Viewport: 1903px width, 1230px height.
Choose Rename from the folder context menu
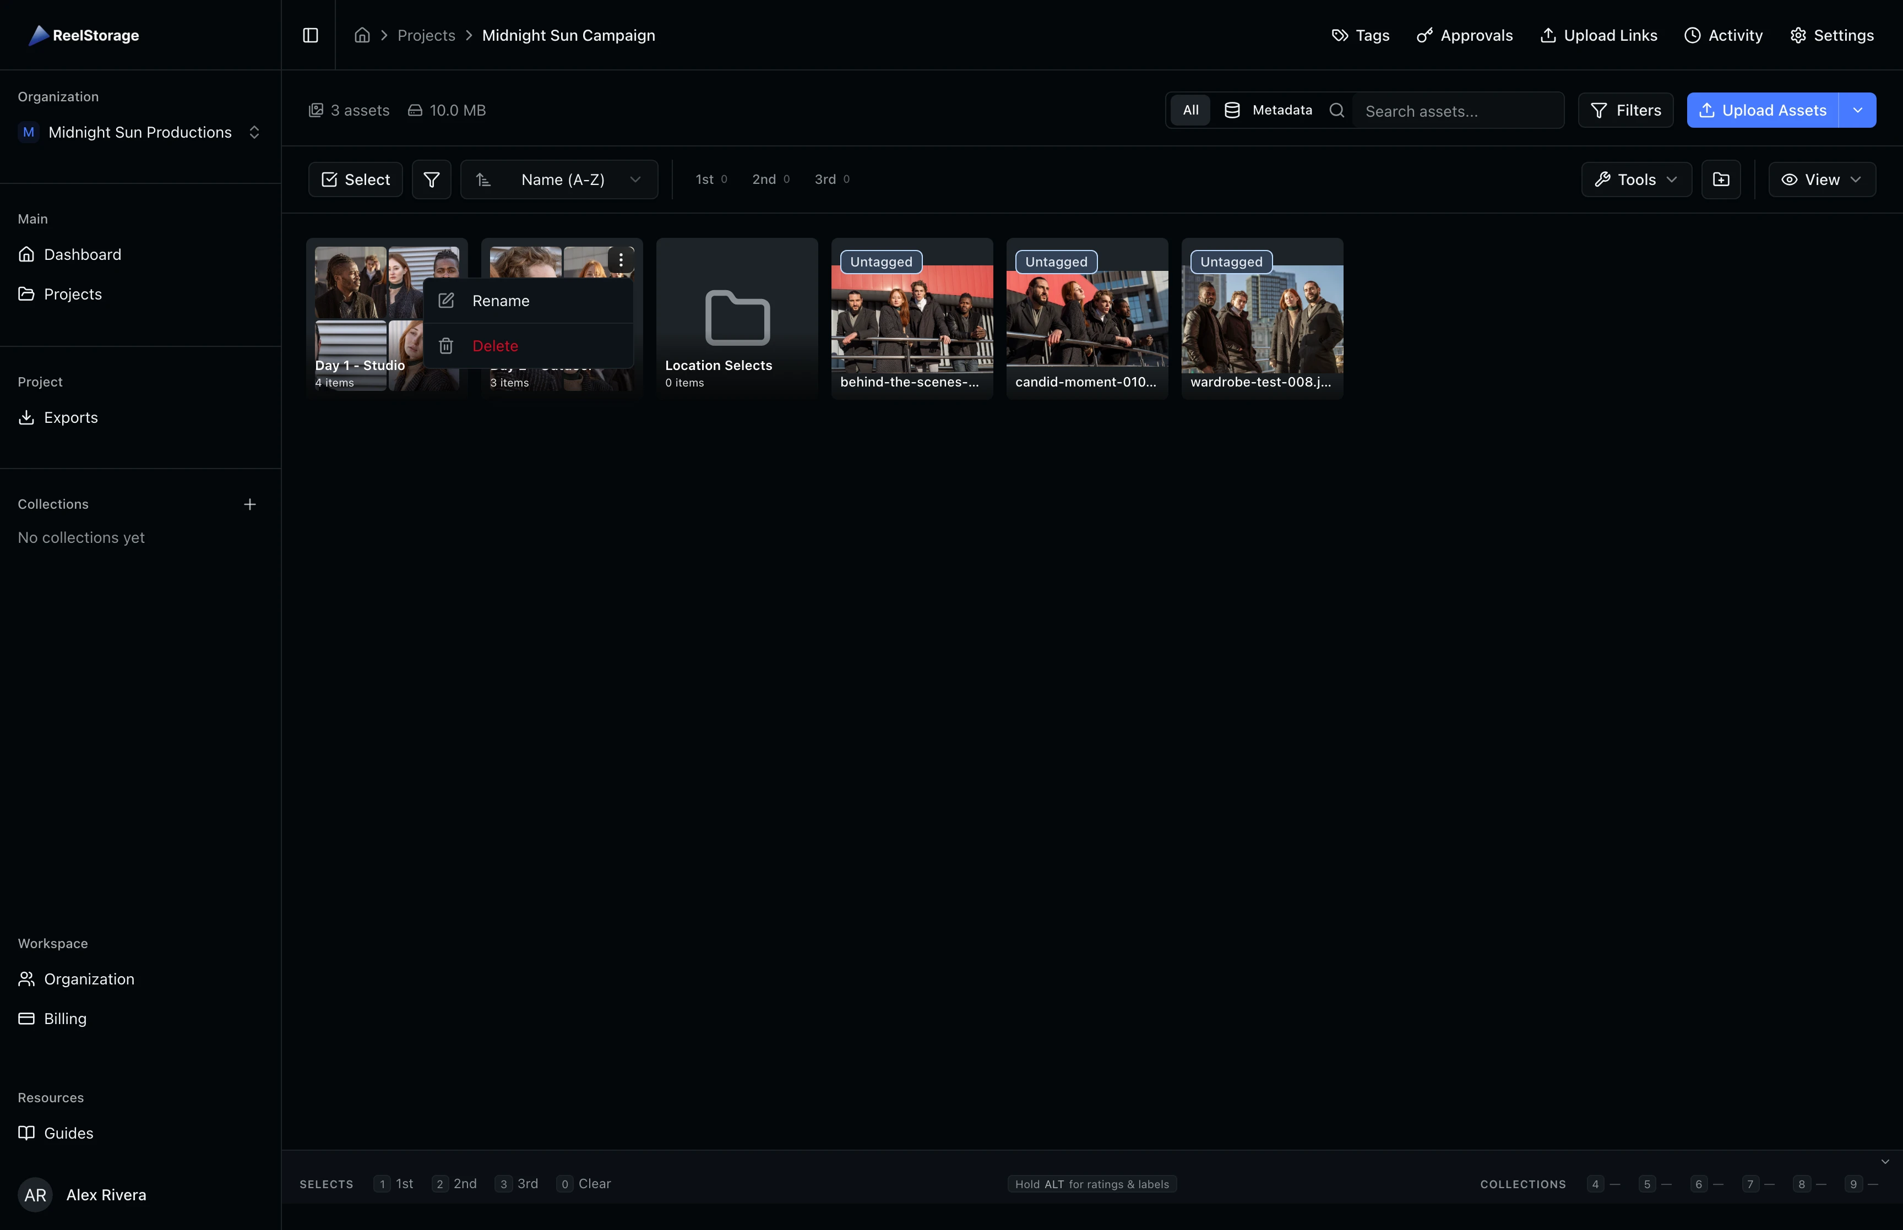[x=501, y=300]
